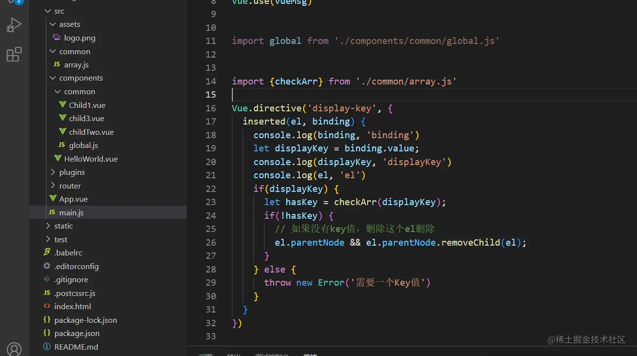This screenshot has width=637, height=356.
Task: Click 'hasKey' declaration on line 23
Action: coord(302,202)
